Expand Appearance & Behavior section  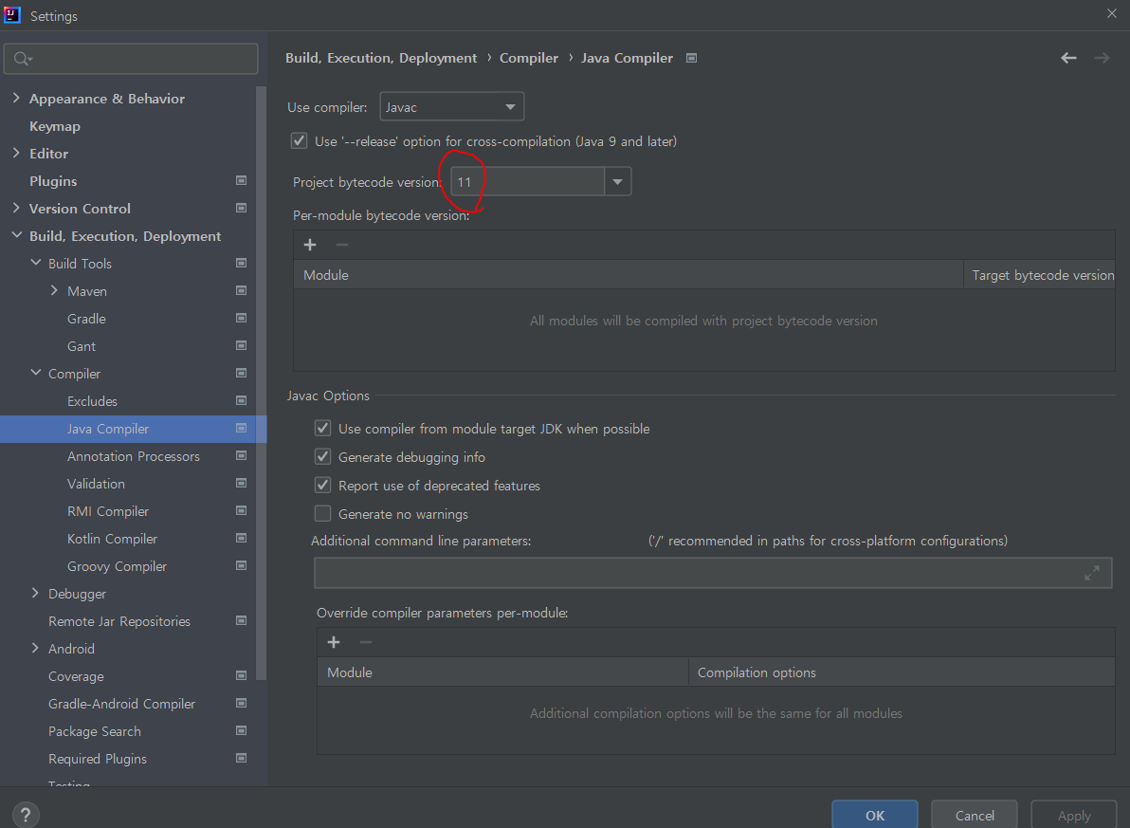coord(16,98)
